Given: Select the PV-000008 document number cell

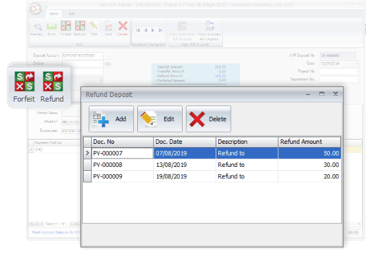Looking at the screenshot, I should pos(122,165).
